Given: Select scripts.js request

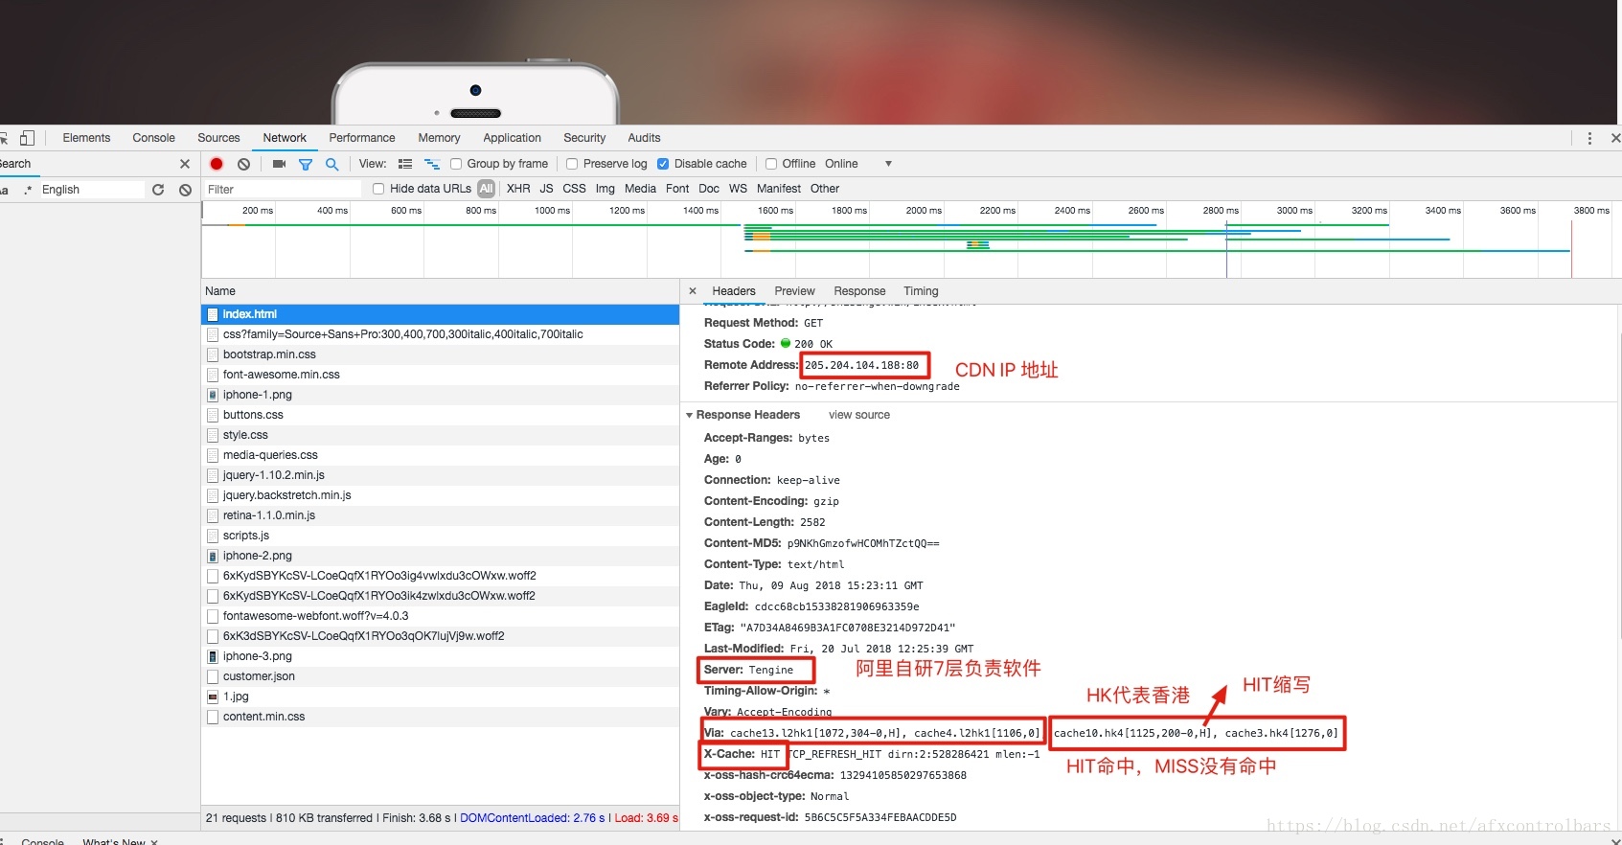Looking at the screenshot, I should coord(441,536).
